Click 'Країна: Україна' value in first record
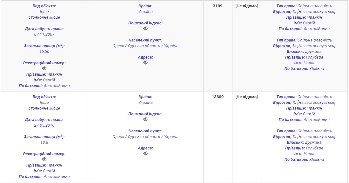 tap(145, 12)
